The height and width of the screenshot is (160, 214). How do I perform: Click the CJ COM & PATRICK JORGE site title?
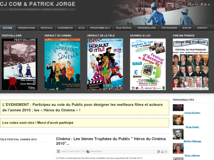(38, 4)
